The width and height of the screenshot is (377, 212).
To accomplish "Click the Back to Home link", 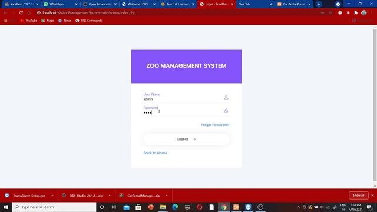I will tap(156, 153).
